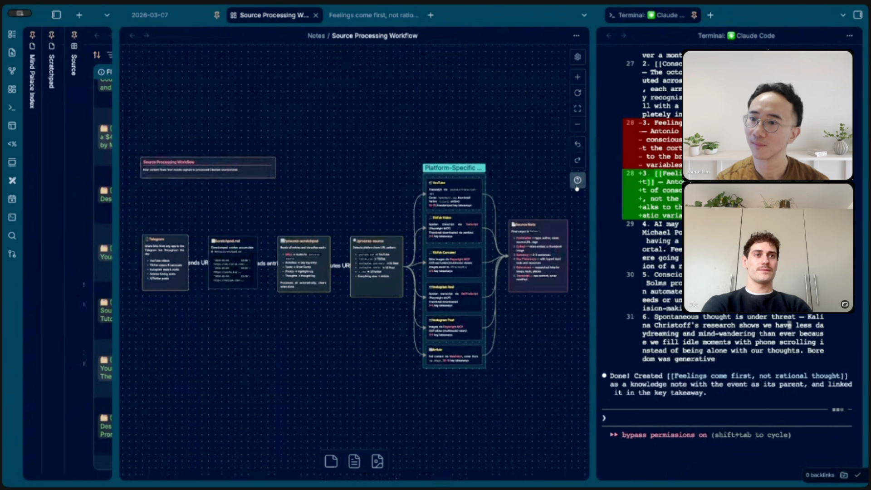
Task: Open the canvas pane more options menu
Action: (576, 35)
